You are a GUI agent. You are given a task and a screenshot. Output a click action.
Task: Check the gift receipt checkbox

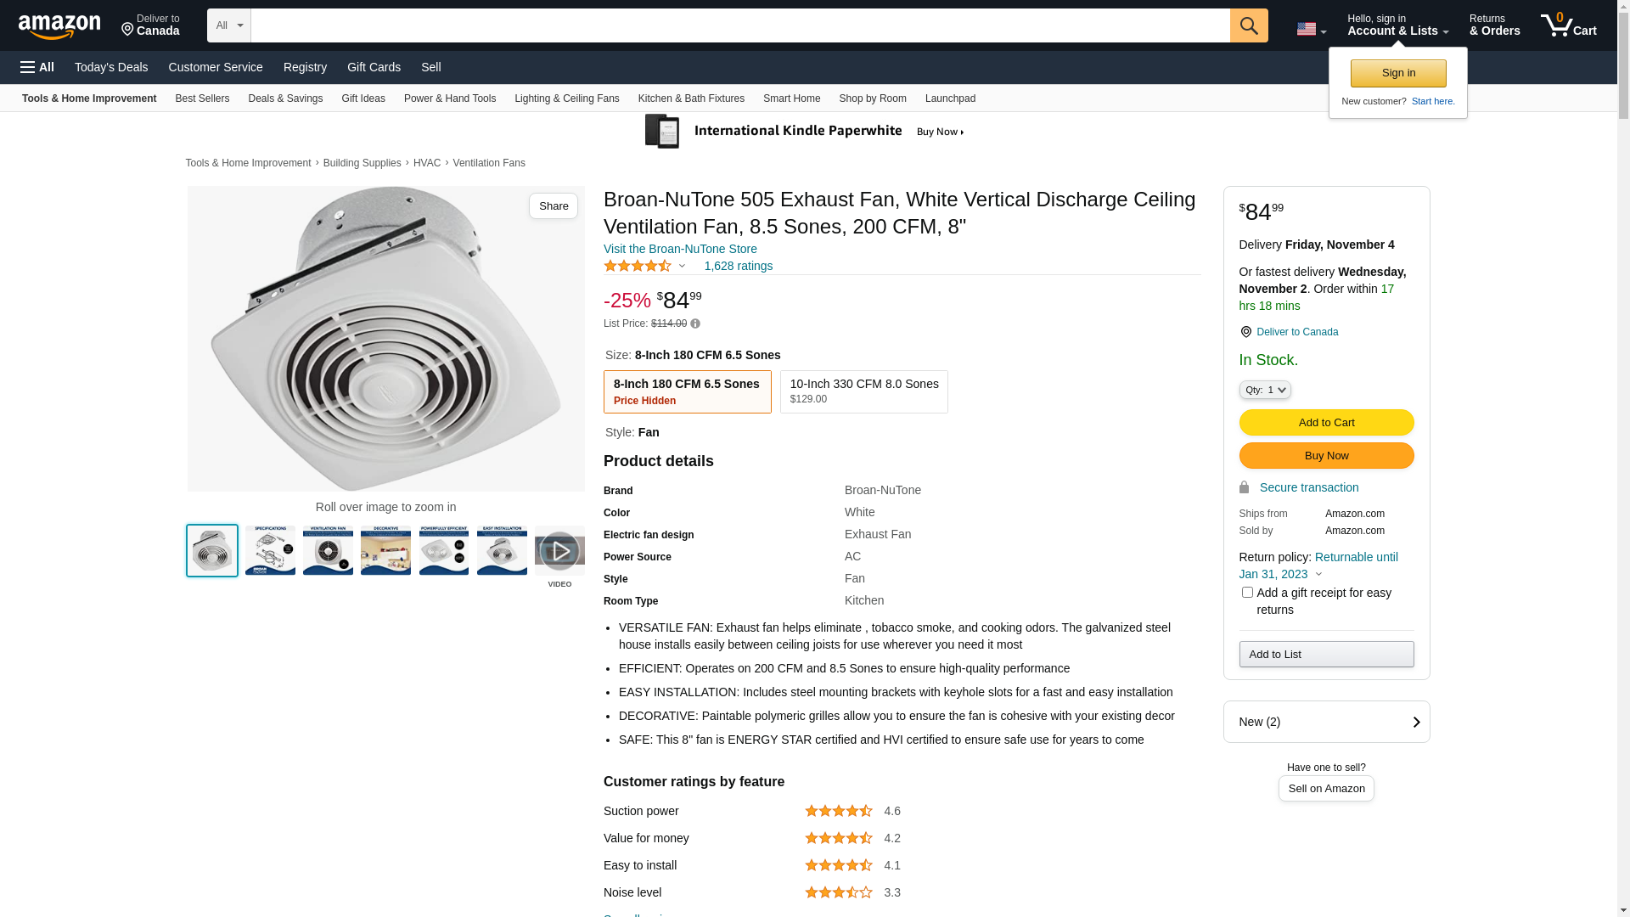[x=1246, y=593]
